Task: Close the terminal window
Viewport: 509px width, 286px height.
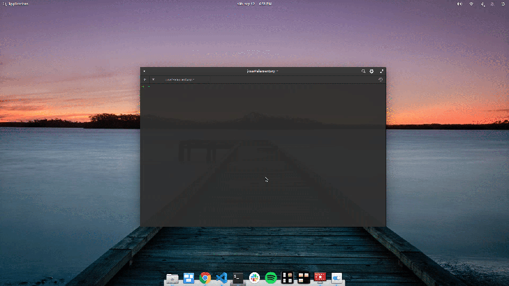Action: coord(144,71)
